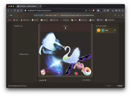This screenshot has width=131, height=96.
Task: Reload the page
Action: point(15,10)
